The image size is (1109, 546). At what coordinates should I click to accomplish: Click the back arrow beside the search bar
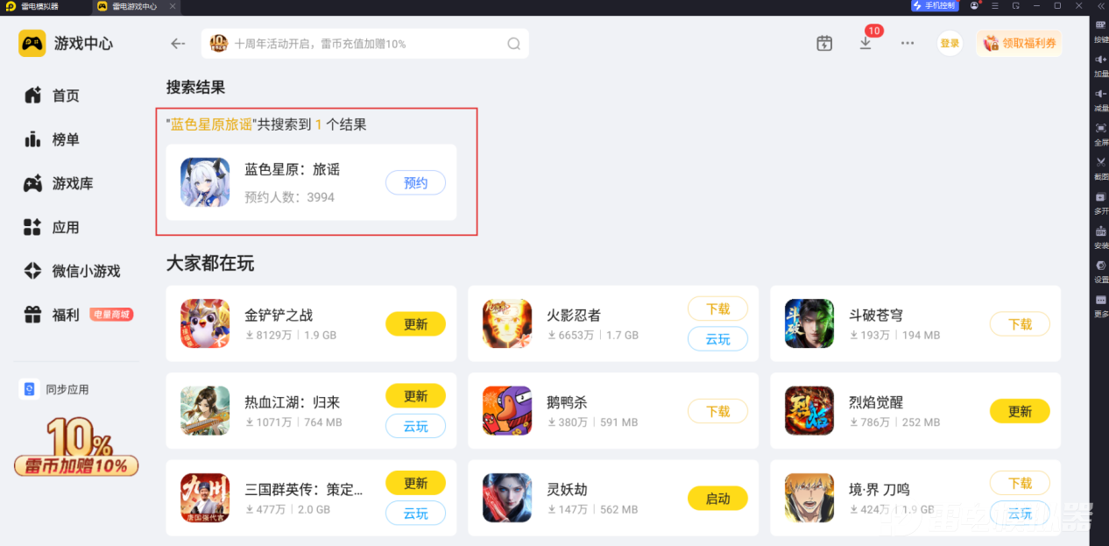tap(178, 44)
